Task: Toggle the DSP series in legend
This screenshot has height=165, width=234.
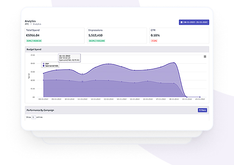Action: 46,64
